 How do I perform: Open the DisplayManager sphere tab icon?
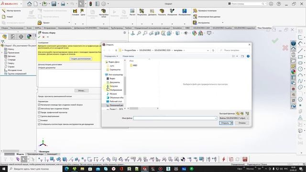pyautogui.click(x=29, y=36)
